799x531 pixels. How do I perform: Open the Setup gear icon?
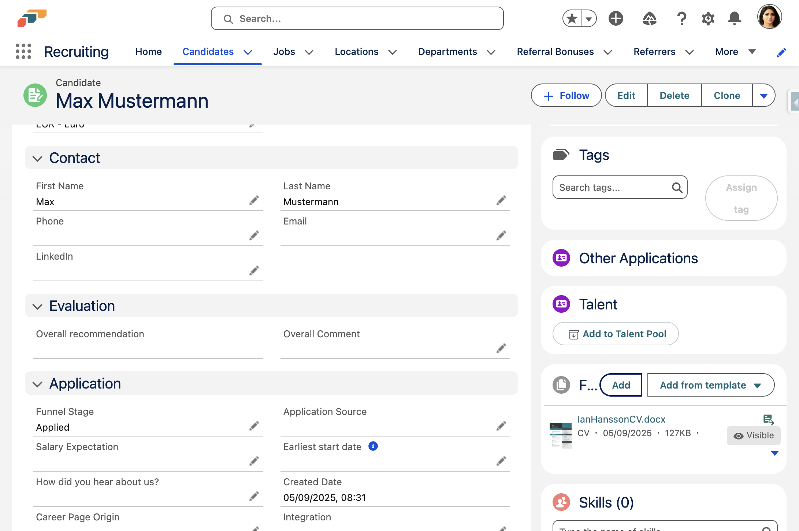coord(708,18)
